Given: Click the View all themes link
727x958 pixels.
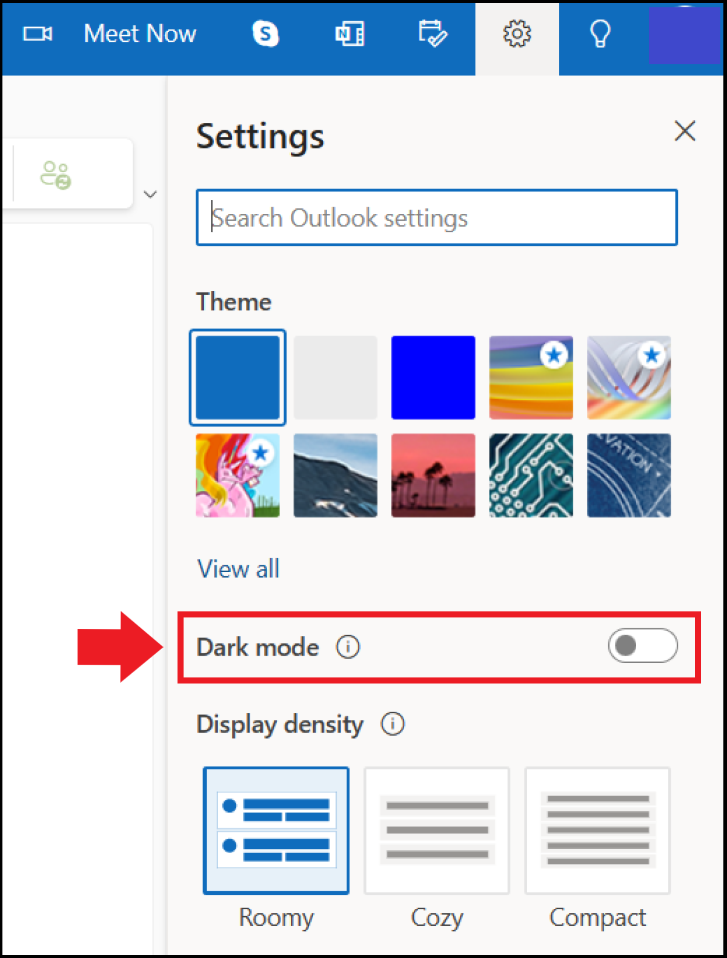Looking at the screenshot, I should pos(238,569).
